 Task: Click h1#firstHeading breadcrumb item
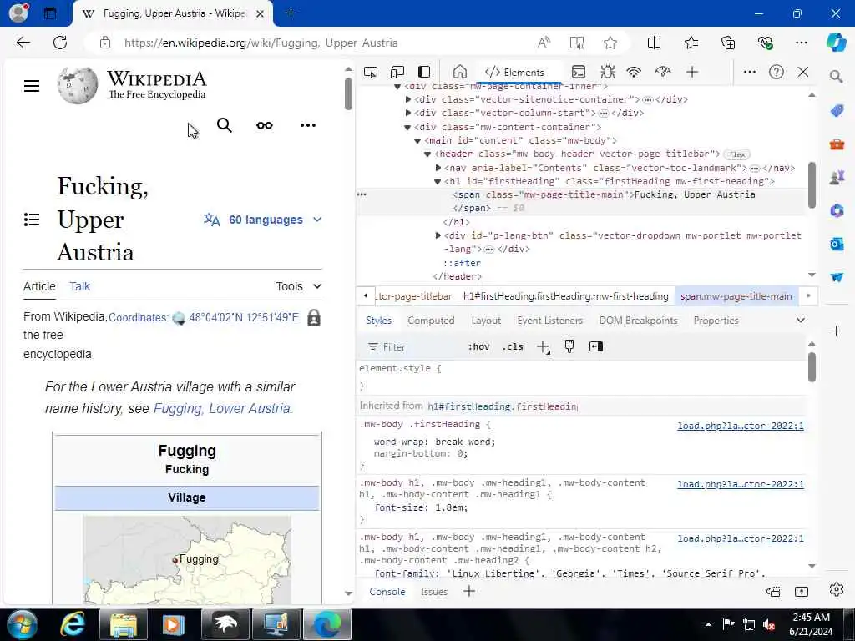pyautogui.click(x=565, y=296)
